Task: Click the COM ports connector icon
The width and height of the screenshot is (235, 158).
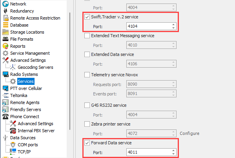Action: pyautogui.click(x=13, y=145)
